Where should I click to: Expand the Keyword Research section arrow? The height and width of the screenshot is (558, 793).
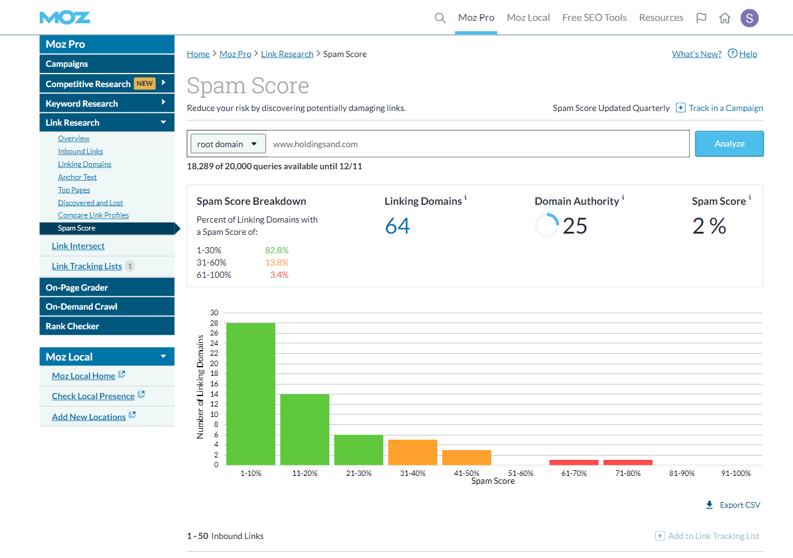[164, 102]
